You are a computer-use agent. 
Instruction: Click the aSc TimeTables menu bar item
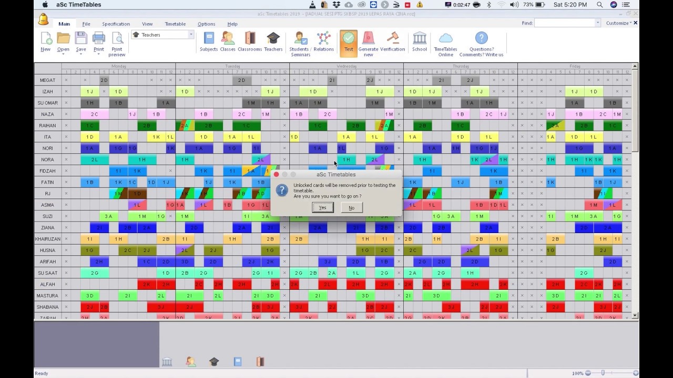click(79, 5)
